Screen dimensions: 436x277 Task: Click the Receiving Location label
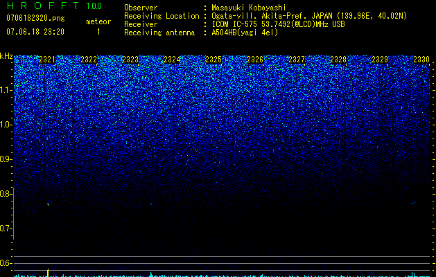pos(162,16)
